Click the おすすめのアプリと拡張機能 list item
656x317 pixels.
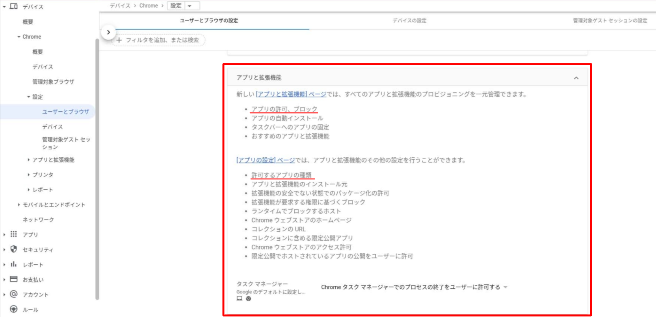coord(290,136)
